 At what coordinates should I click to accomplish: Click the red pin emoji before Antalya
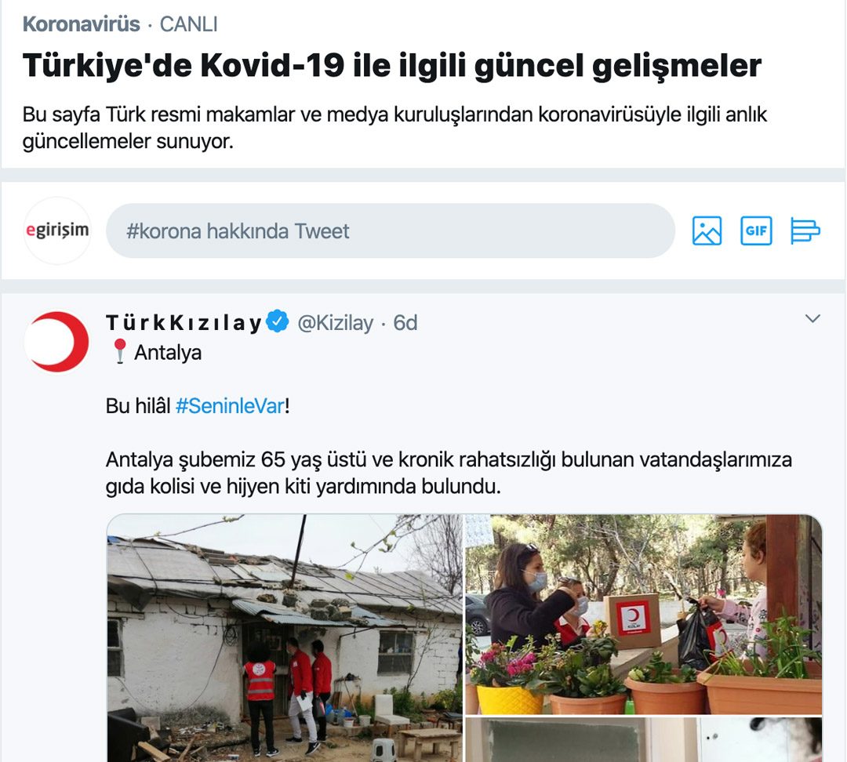pyautogui.click(x=120, y=351)
